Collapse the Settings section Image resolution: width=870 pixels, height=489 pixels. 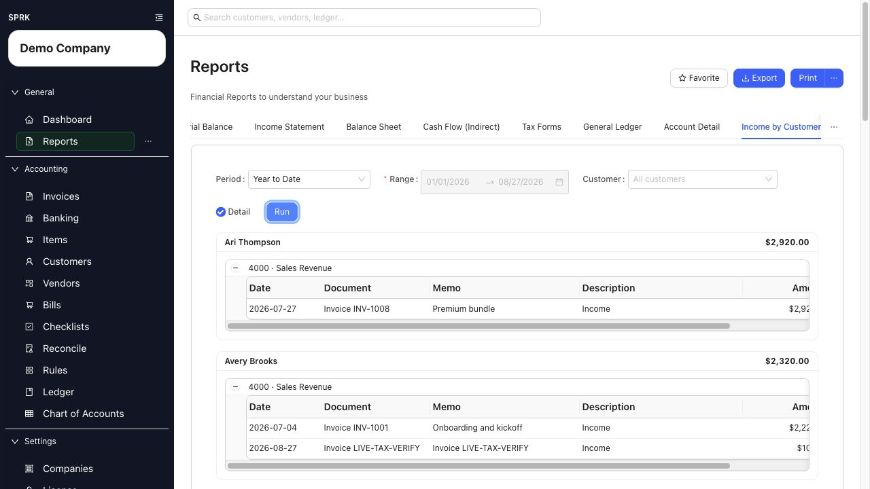pyautogui.click(x=15, y=441)
